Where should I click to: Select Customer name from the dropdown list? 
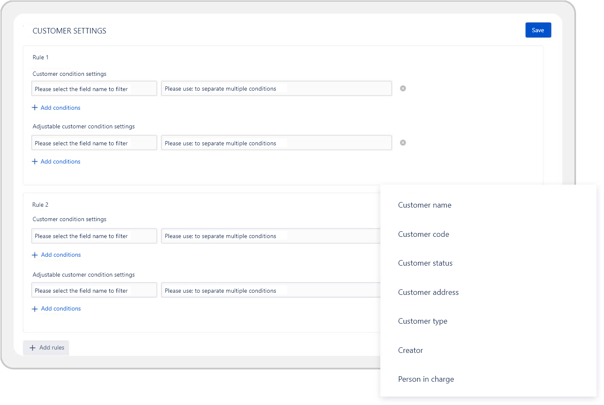(x=424, y=205)
